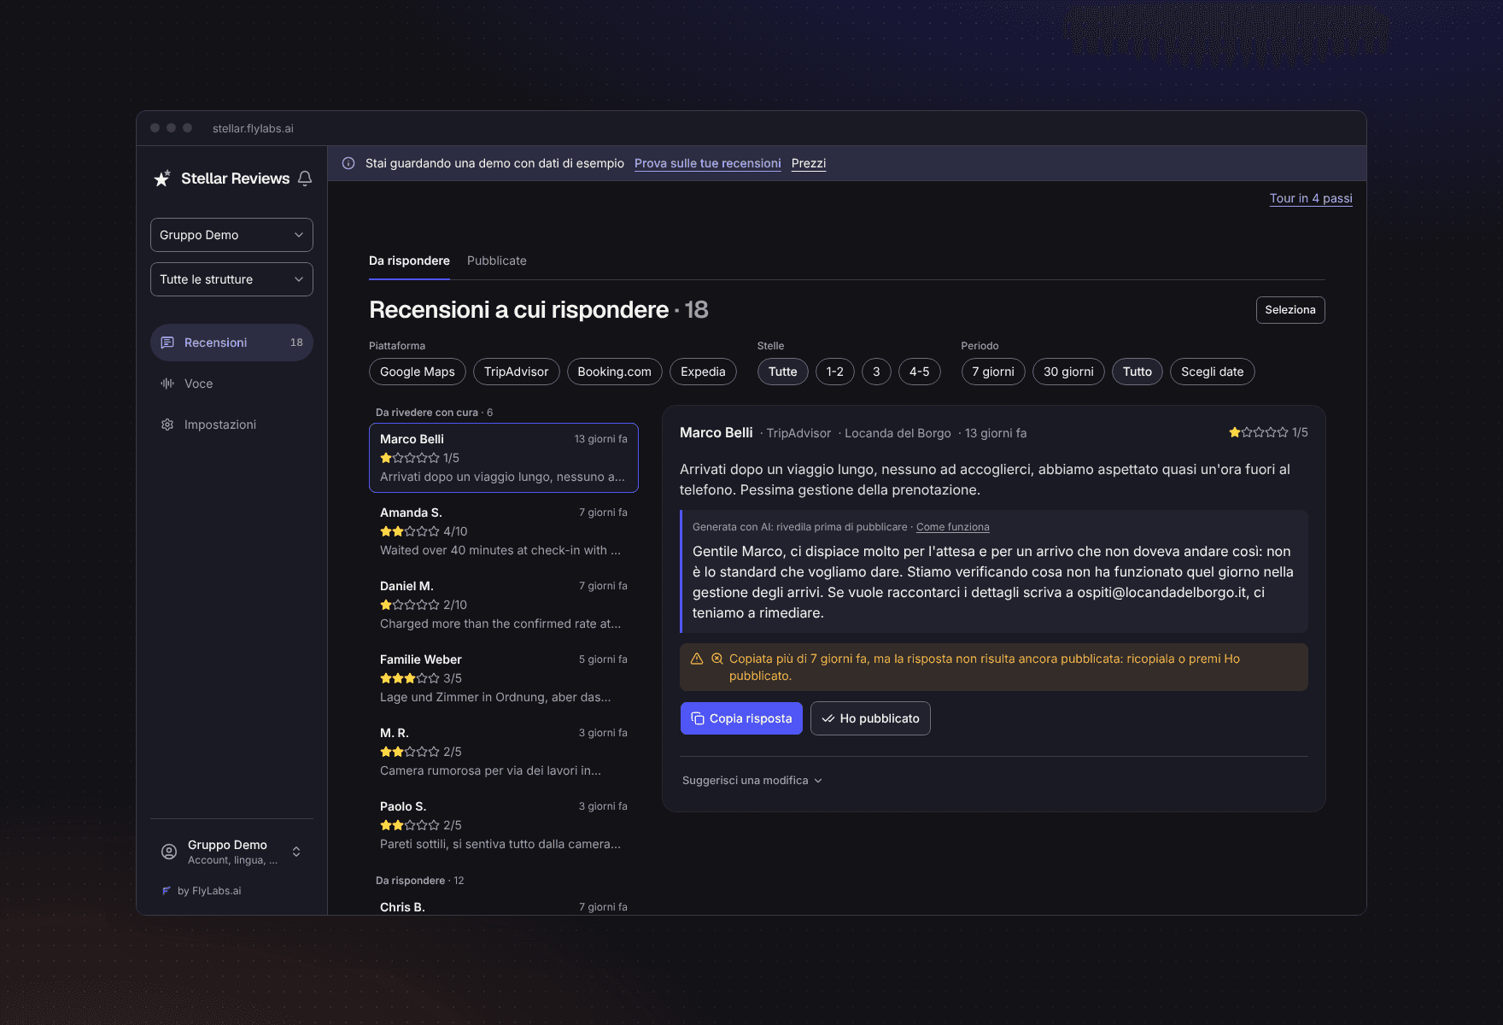Select Amanda S. review

(504, 531)
